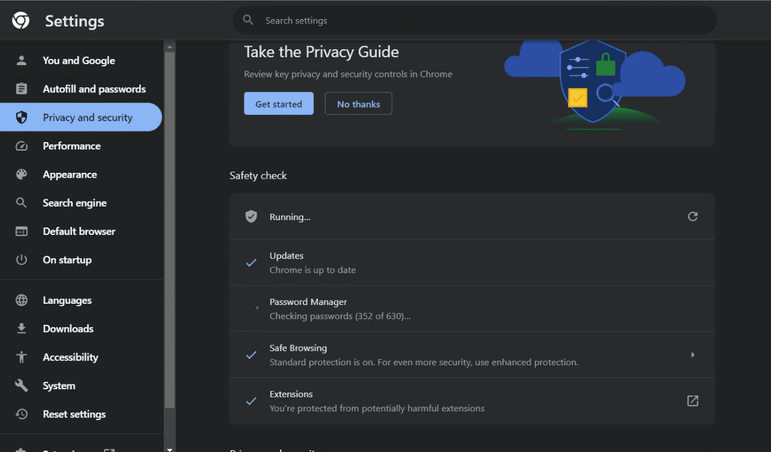Focus the Search settings field

tap(474, 20)
